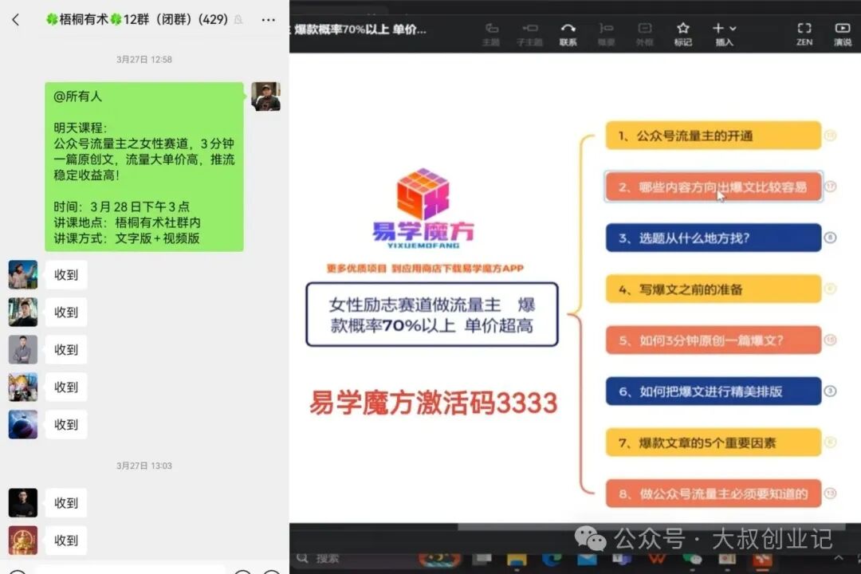Open the group chat more options menu
The height and width of the screenshot is (574, 861).
click(x=269, y=20)
